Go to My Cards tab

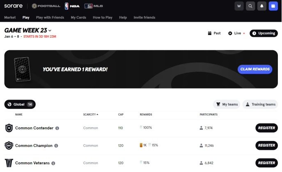(x=78, y=18)
